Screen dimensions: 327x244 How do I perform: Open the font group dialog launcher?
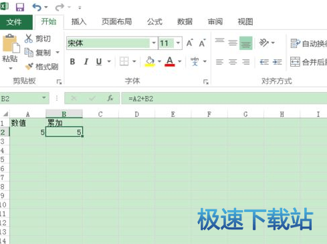pyautogui.click(x=206, y=82)
